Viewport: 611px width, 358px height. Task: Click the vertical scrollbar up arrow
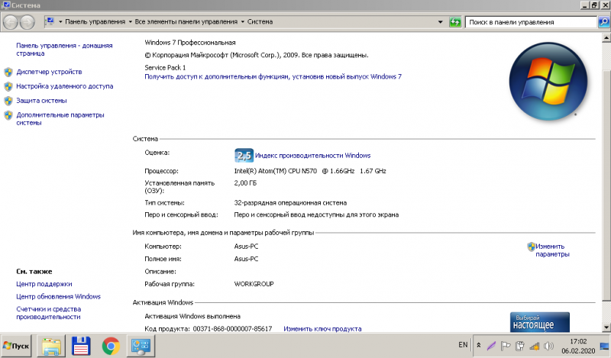[606, 38]
